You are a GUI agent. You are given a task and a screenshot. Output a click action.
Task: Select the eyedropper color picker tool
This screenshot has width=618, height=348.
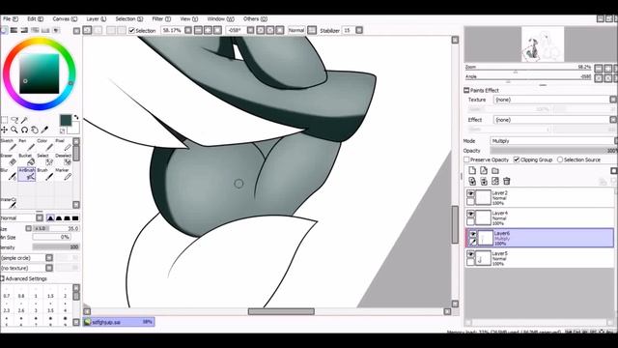(x=45, y=130)
